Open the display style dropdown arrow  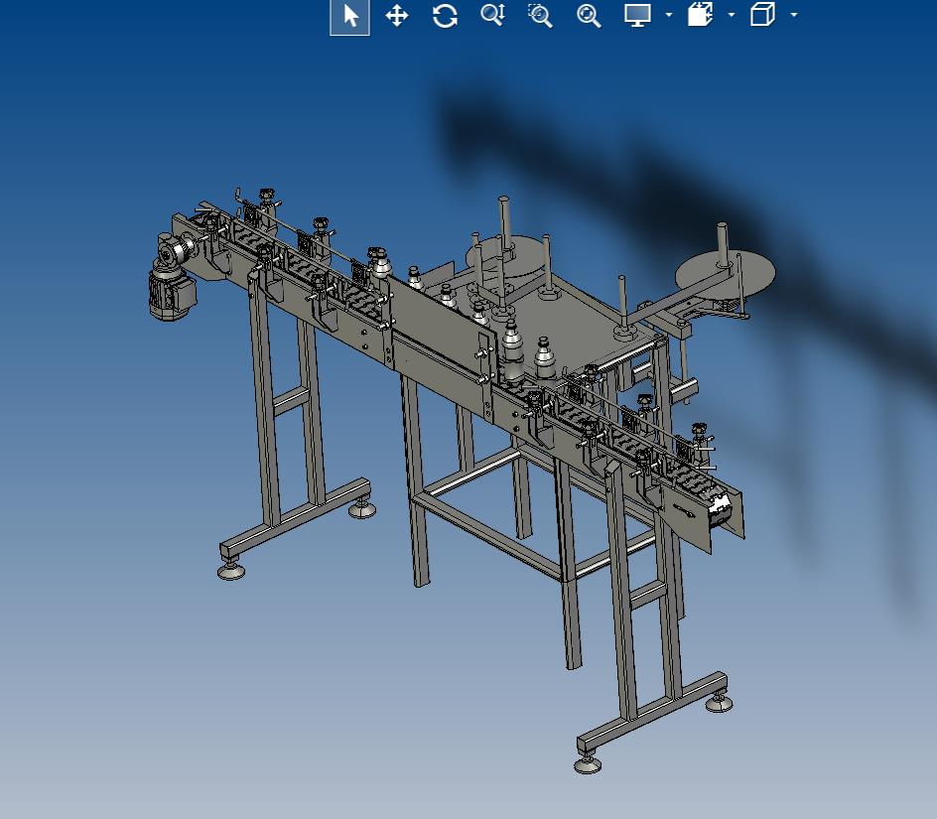pyautogui.click(x=669, y=15)
